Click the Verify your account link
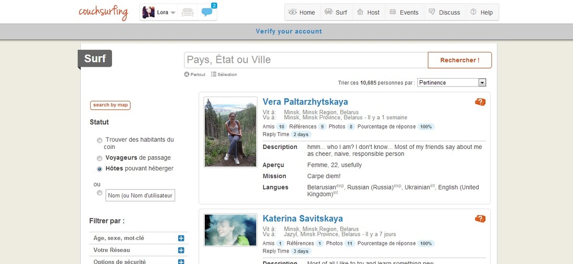This screenshot has width=573, height=264. click(x=289, y=31)
